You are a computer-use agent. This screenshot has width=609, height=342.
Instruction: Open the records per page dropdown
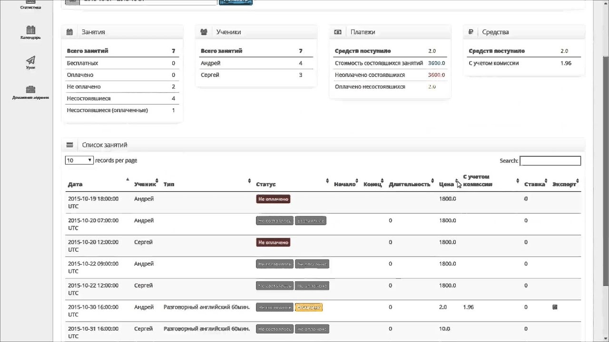tap(79, 161)
